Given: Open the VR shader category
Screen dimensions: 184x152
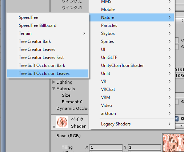Looking at the screenshot, I should 132,81.
